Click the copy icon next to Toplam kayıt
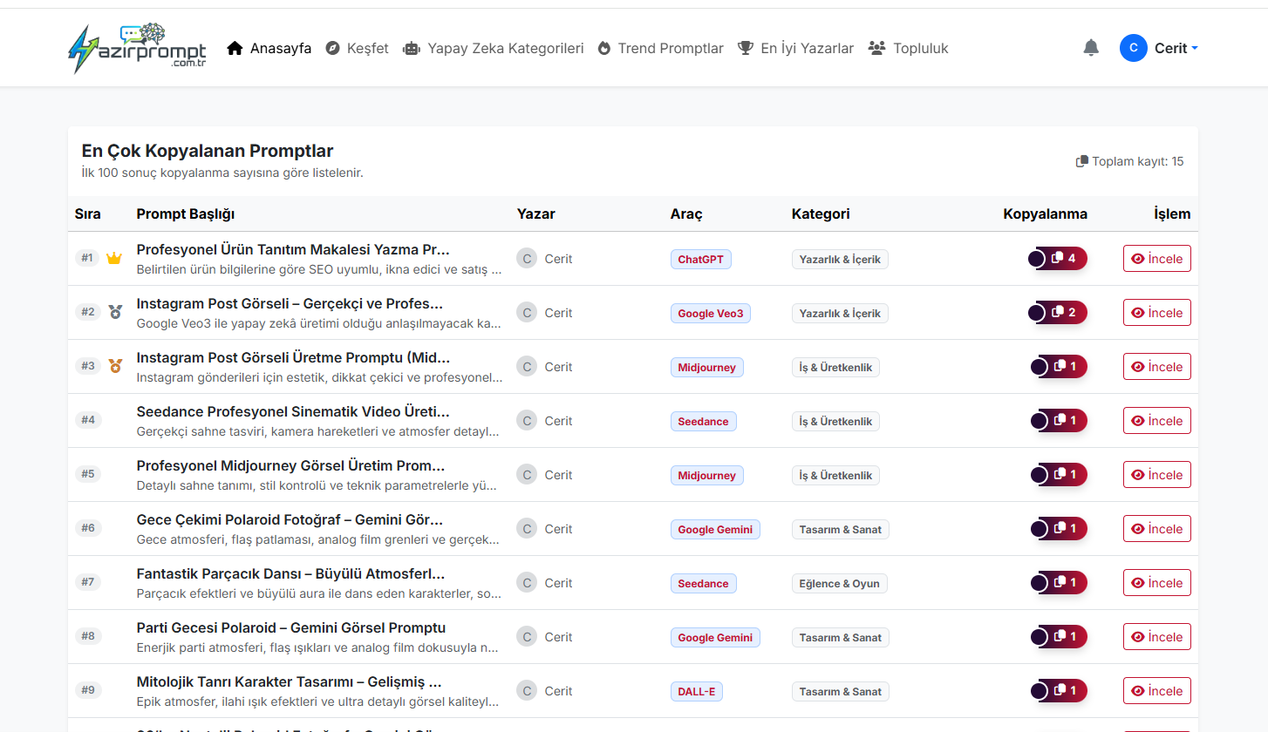 tap(1082, 161)
